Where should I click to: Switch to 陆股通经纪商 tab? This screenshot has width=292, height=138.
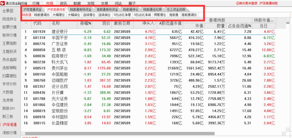click(x=152, y=10)
